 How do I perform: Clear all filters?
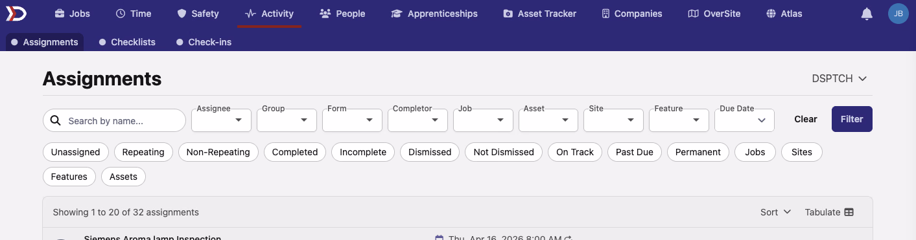pyautogui.click(x=806, y=119)
